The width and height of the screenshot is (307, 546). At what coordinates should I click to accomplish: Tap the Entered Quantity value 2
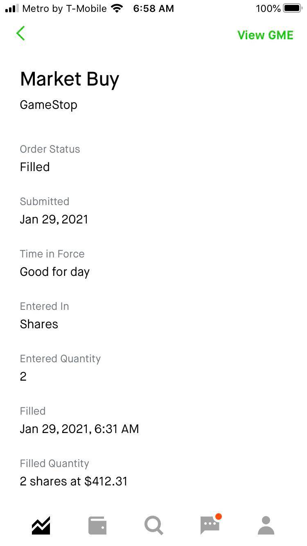23,377
